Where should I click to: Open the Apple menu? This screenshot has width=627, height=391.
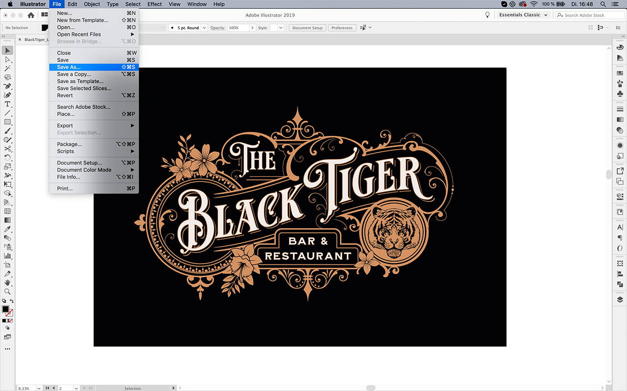(10, 4)
